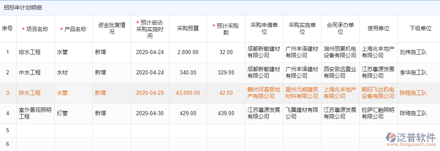The width and height of the screenshot is (440, 151).
Task: Click the 预计采购数 column header
Action: (226, 29)
